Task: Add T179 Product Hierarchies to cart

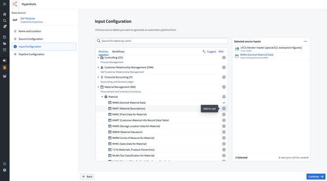Action: click(224, 150)
